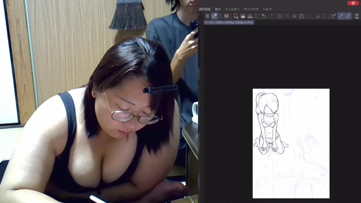Viewport: 361px width, 203px height.
Task: Redo the undone action
Action: click(x=271, y=16)
